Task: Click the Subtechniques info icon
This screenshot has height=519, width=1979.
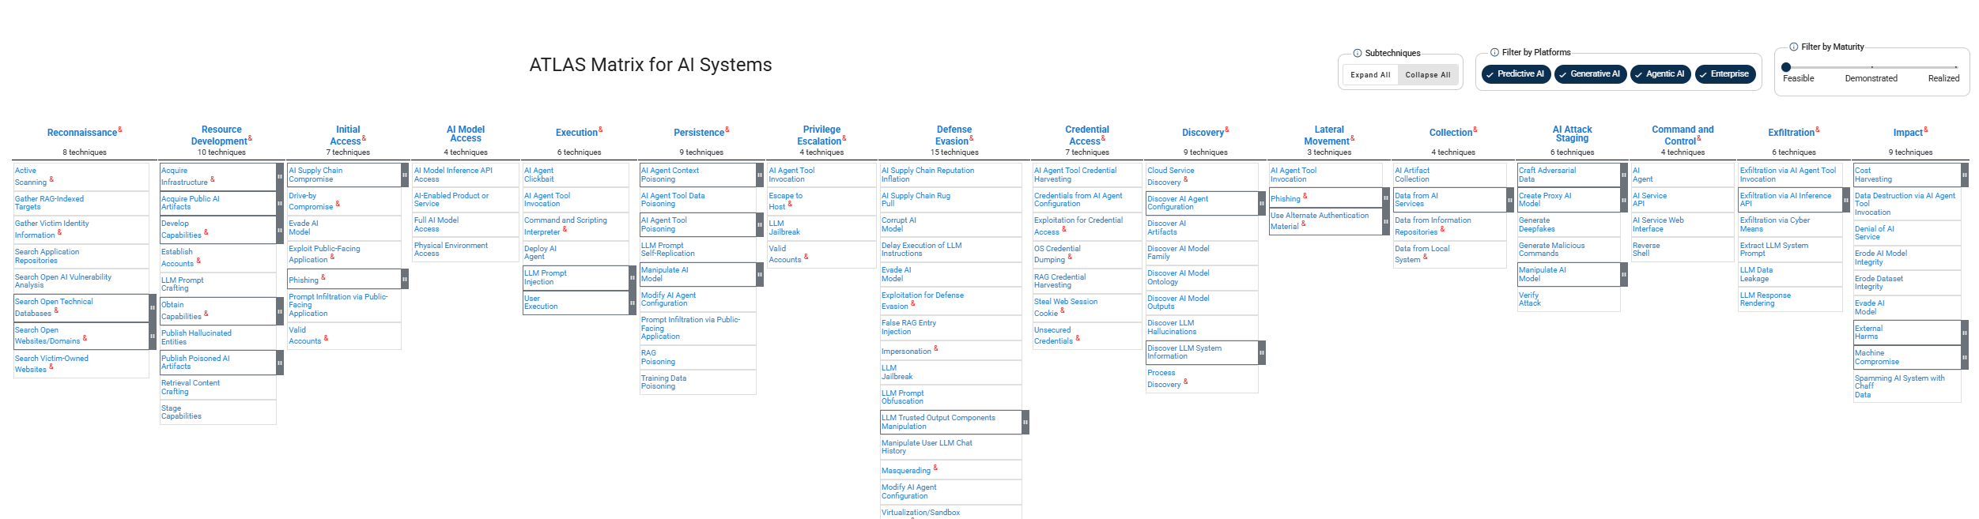Action: point(1357,53)
